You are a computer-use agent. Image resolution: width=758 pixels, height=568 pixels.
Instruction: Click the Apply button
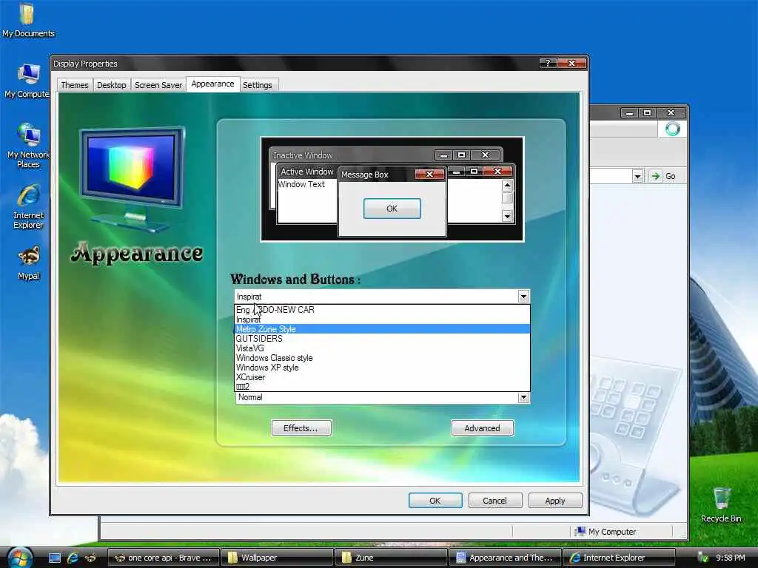(x=555, y=501)
